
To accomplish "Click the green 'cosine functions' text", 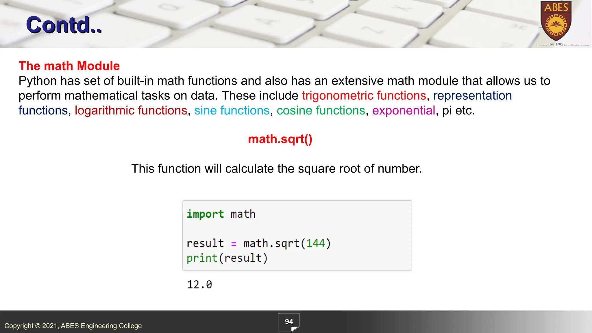I will tap(321, 110).
